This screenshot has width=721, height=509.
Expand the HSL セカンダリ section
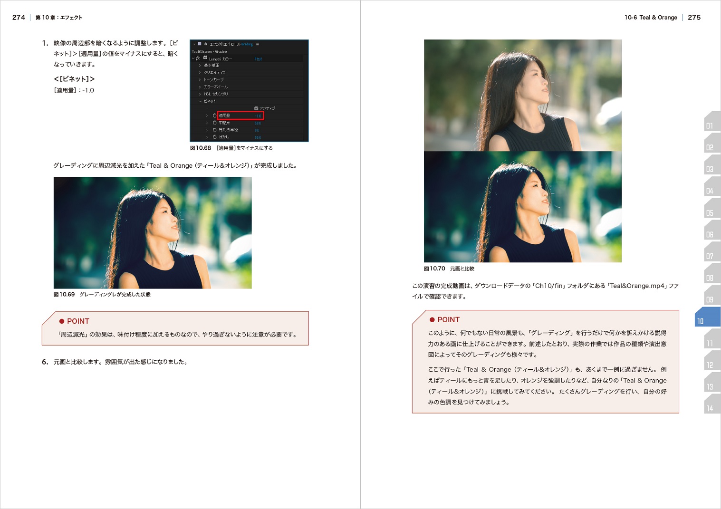tap(200, 94)
